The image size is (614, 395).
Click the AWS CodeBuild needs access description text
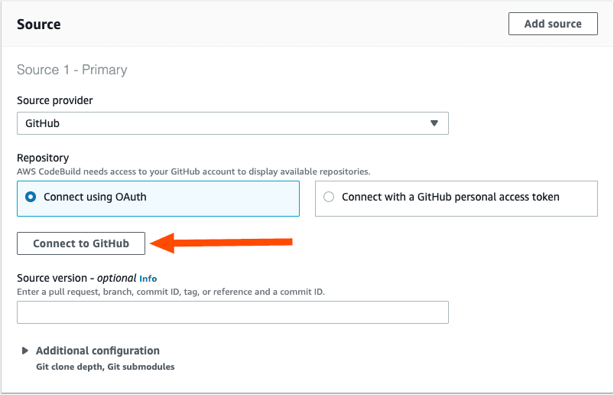193,171
